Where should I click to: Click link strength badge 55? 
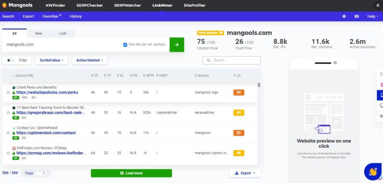(239, 92)
